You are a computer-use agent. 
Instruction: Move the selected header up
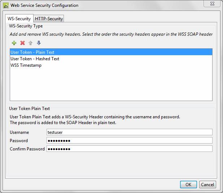31,43
